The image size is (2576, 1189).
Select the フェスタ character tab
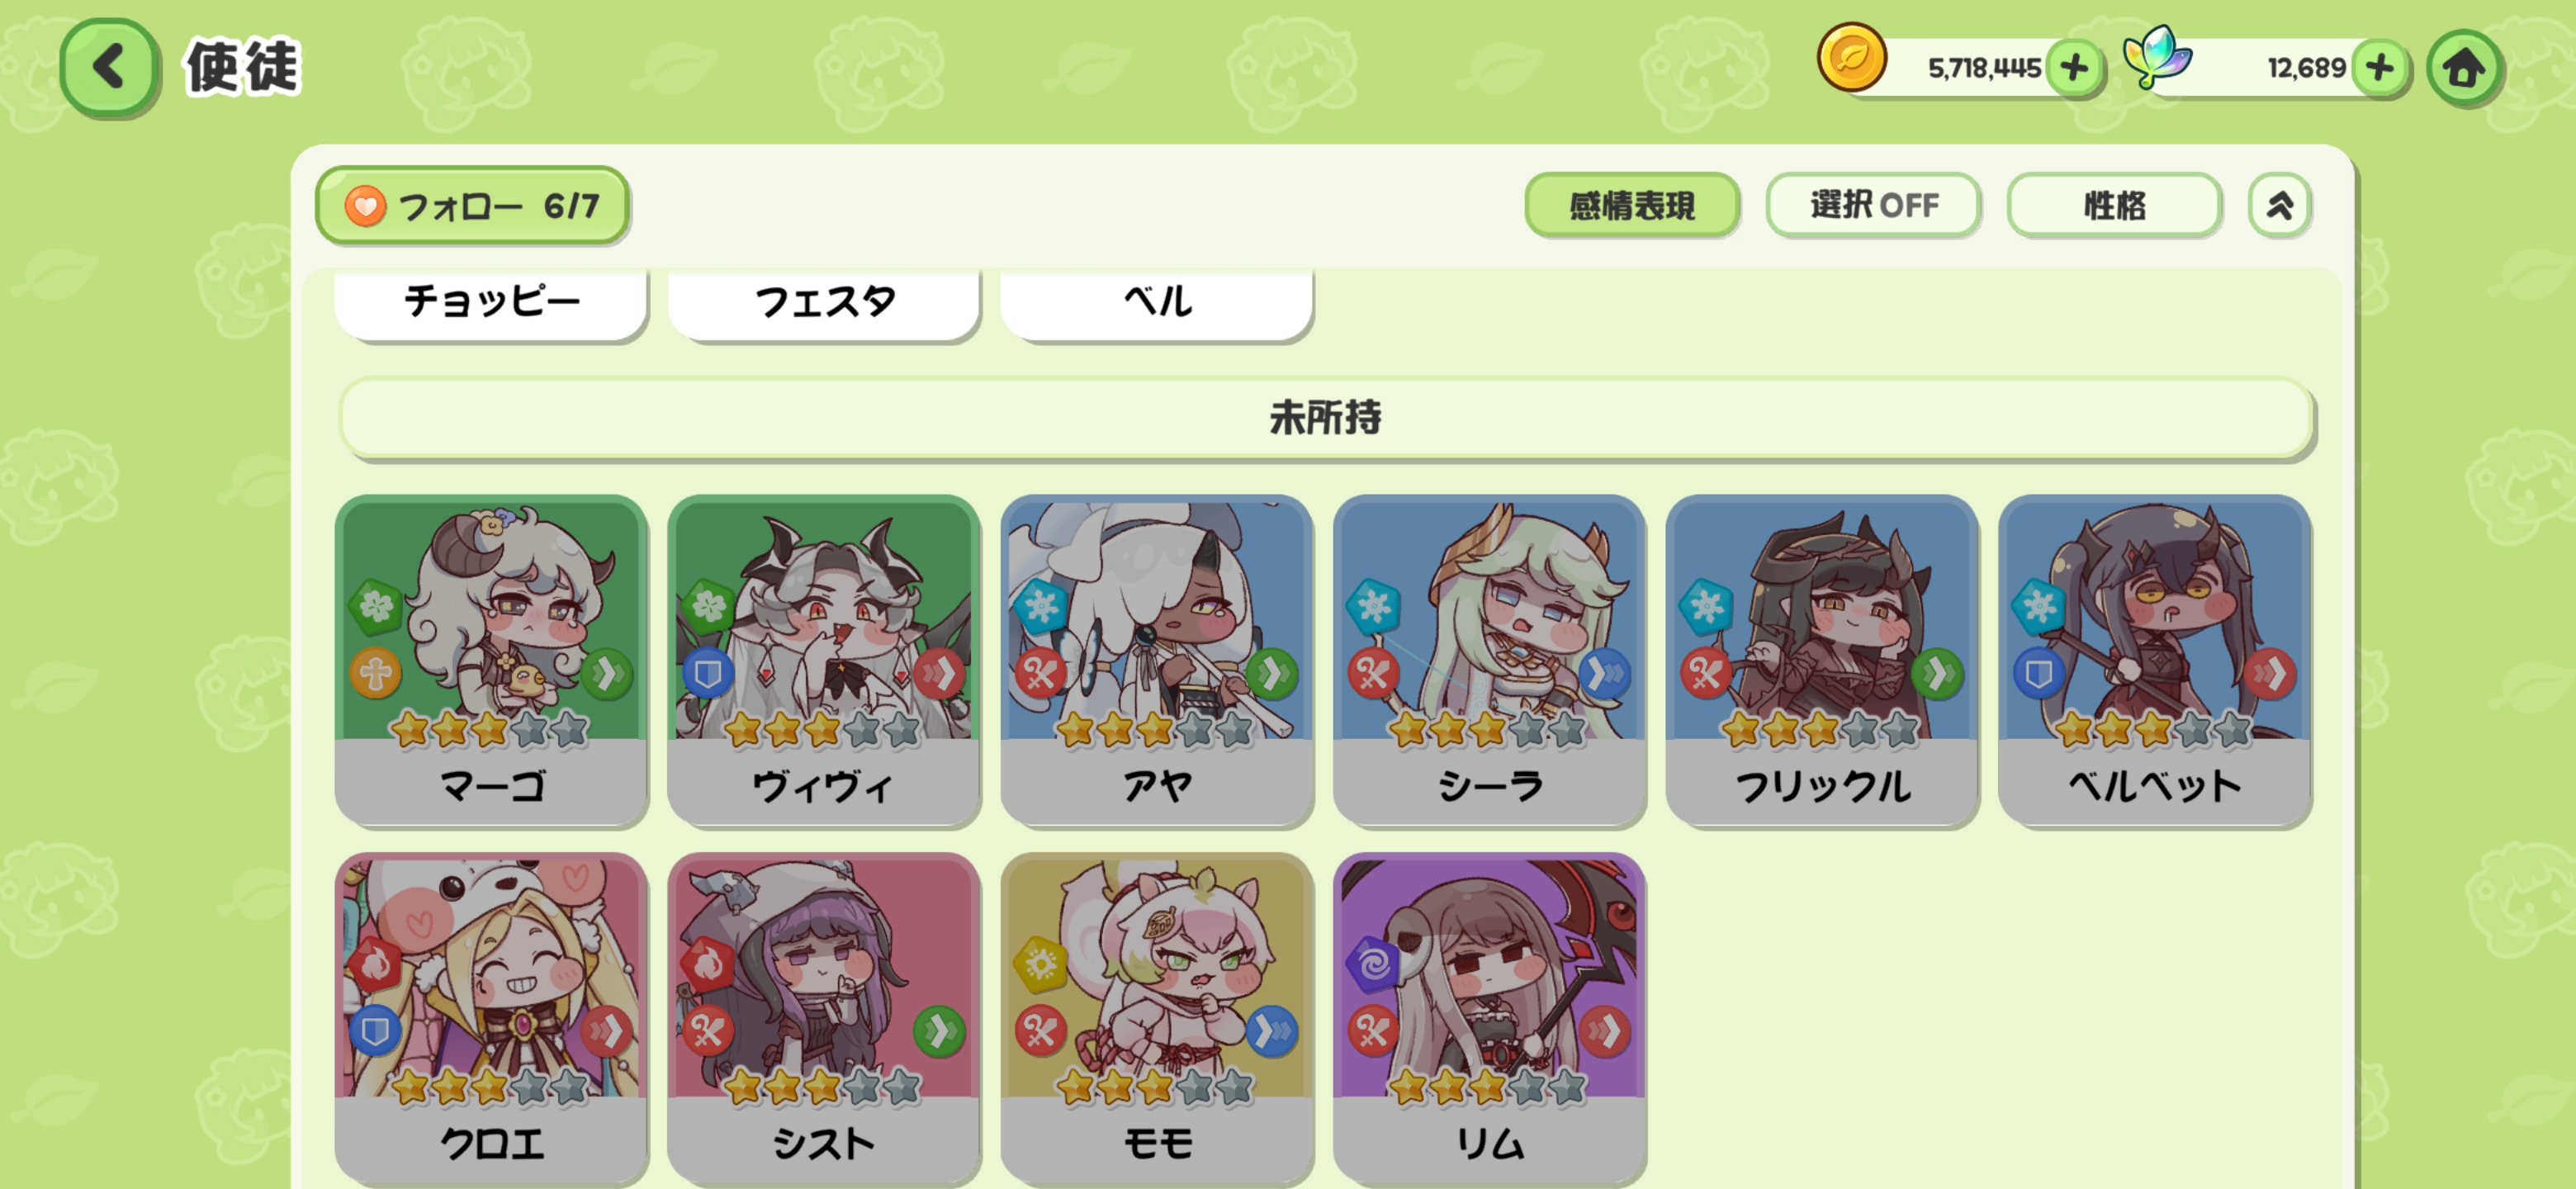click(824, 301)
